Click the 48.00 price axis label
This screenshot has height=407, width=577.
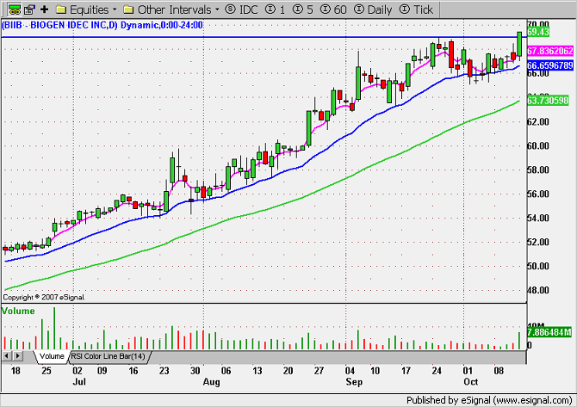click(538, 291)
